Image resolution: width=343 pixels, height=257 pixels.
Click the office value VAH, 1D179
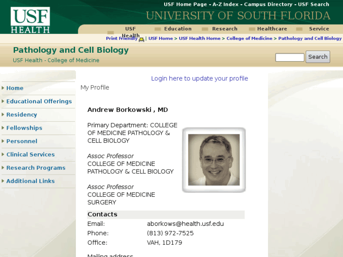tap(165, 242)
